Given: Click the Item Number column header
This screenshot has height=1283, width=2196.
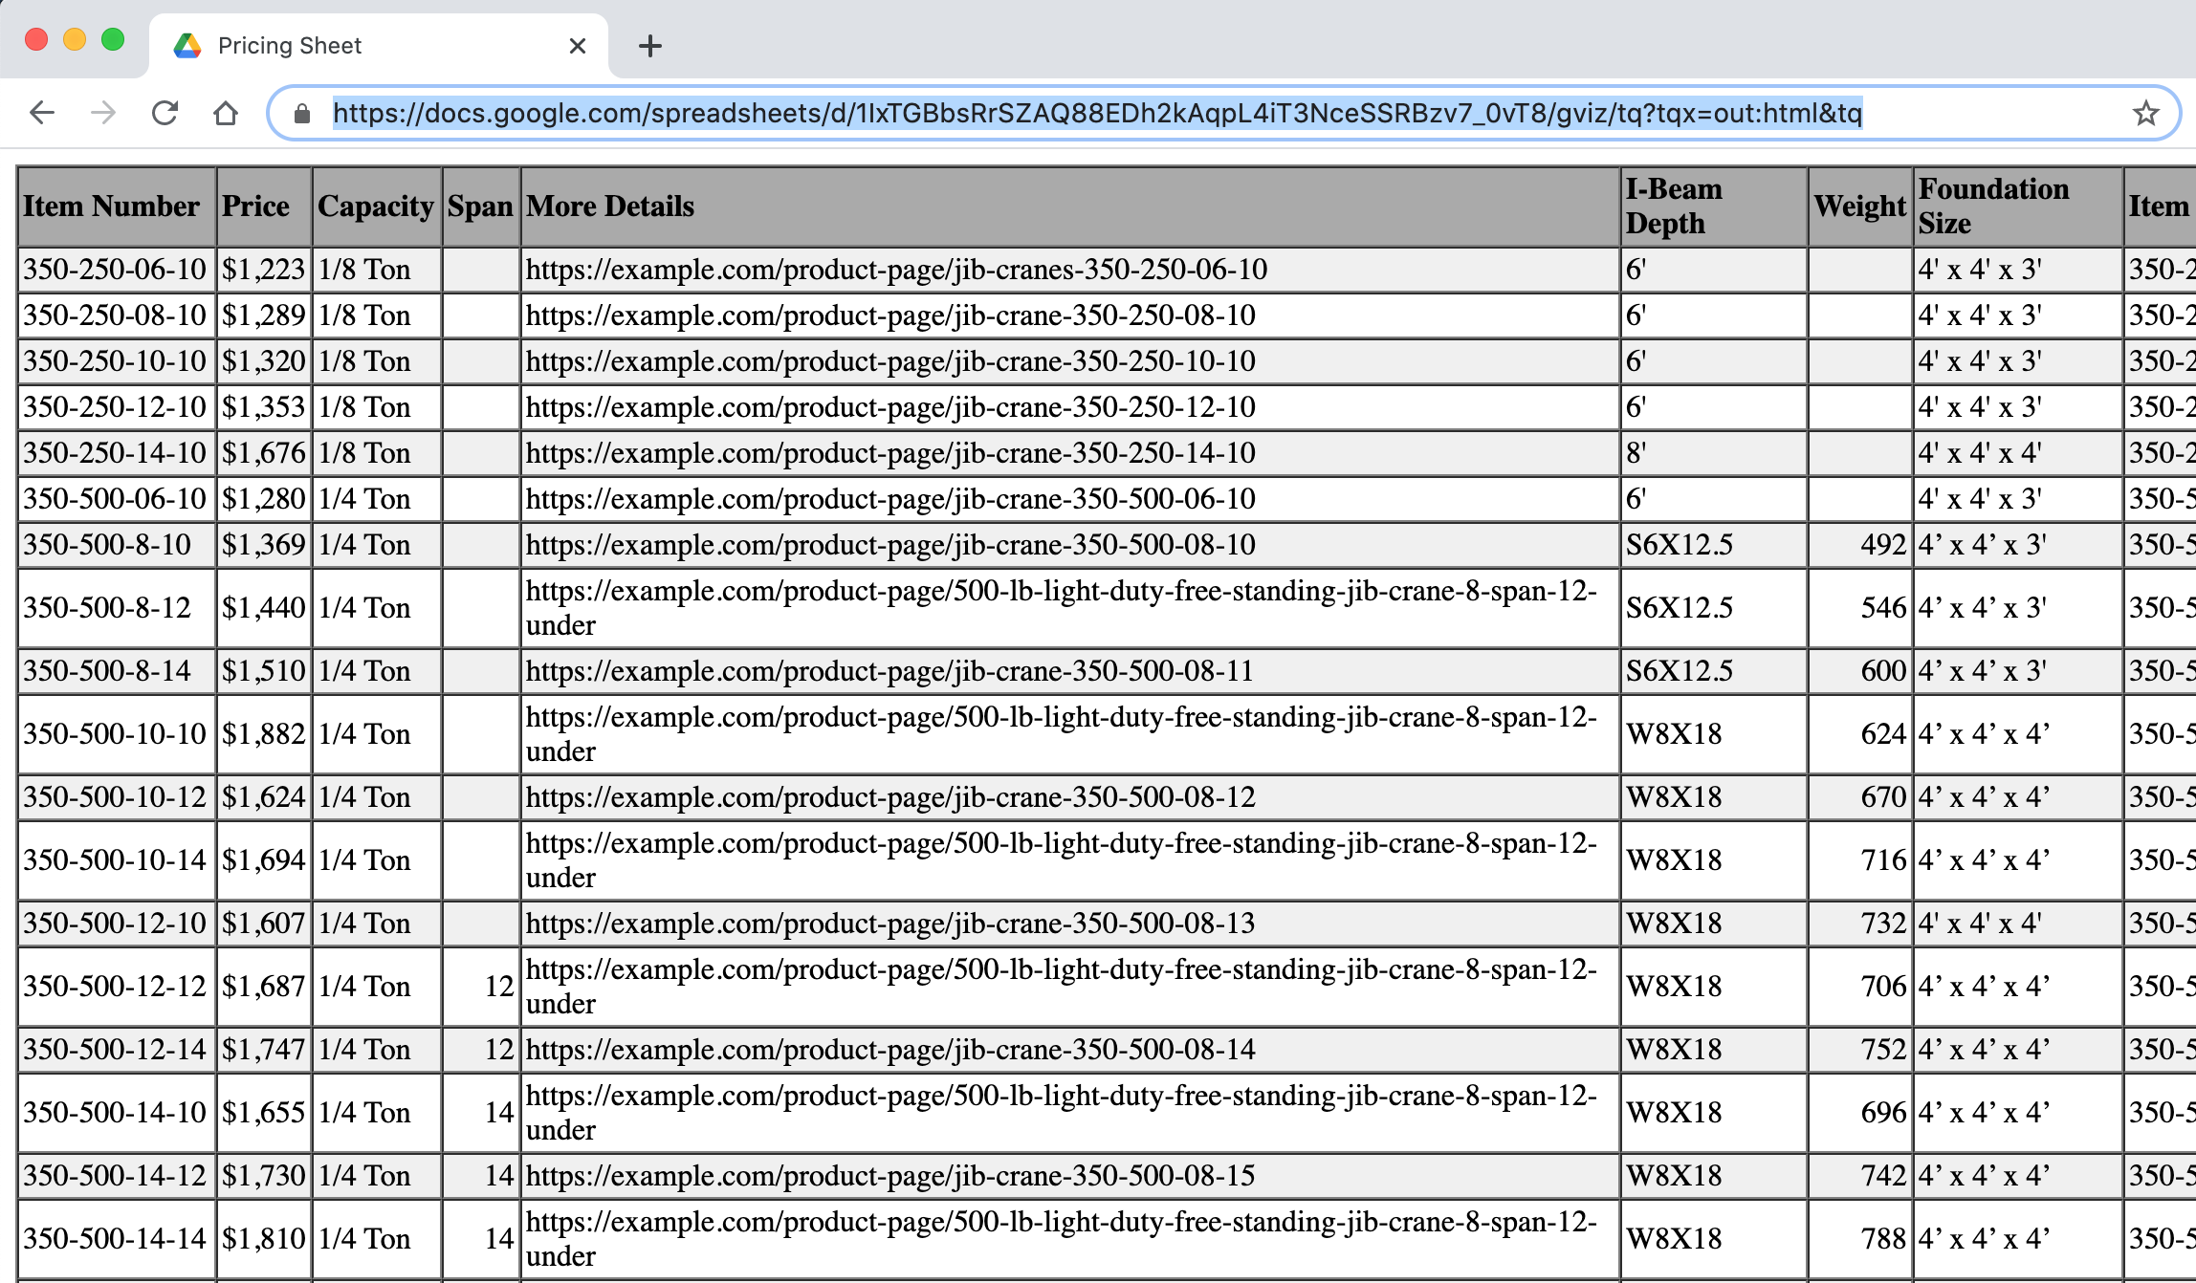Looking at the screenshot, I should point(111,207).
